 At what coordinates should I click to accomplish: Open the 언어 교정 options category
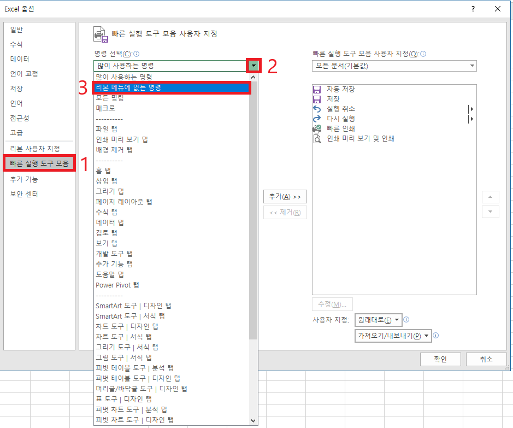pos(39,74)
